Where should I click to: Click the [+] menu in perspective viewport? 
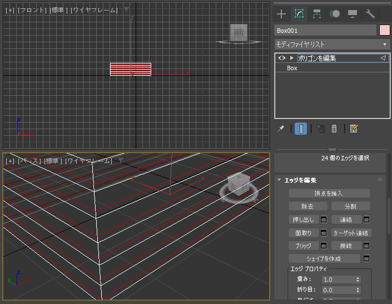[10, 161]
